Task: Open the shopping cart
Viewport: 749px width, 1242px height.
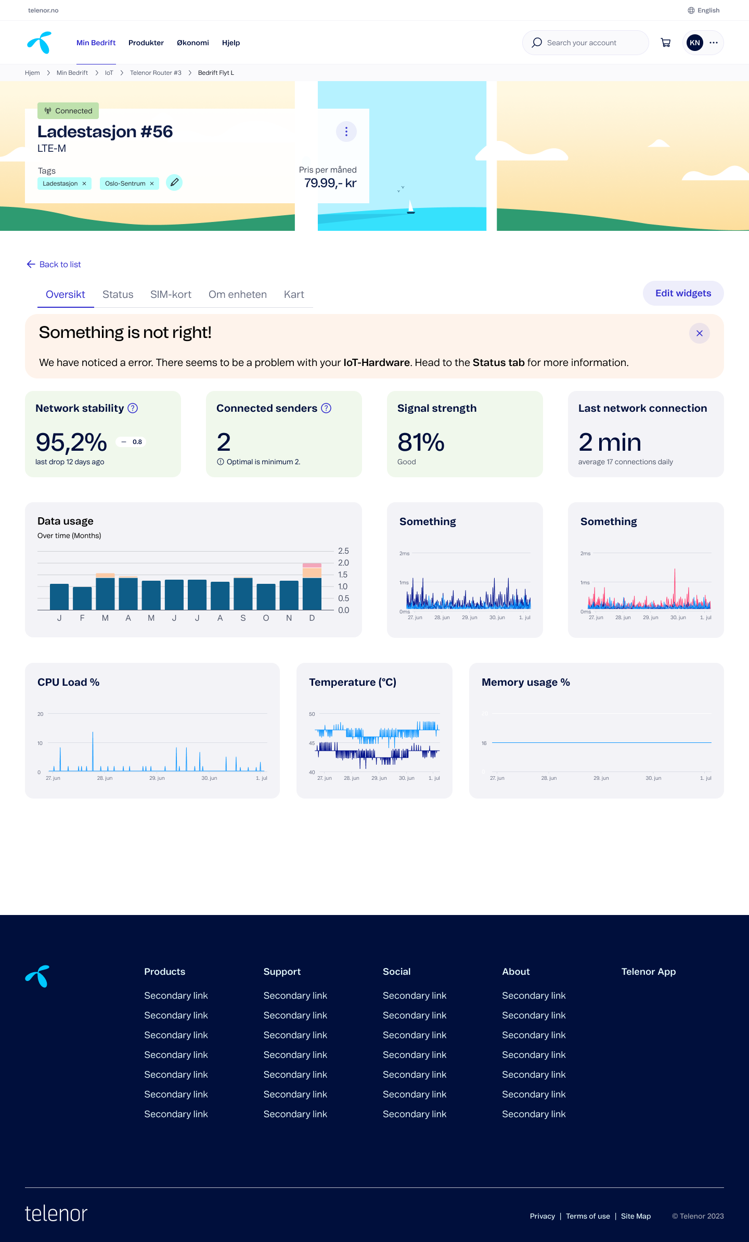Action: 665,43
